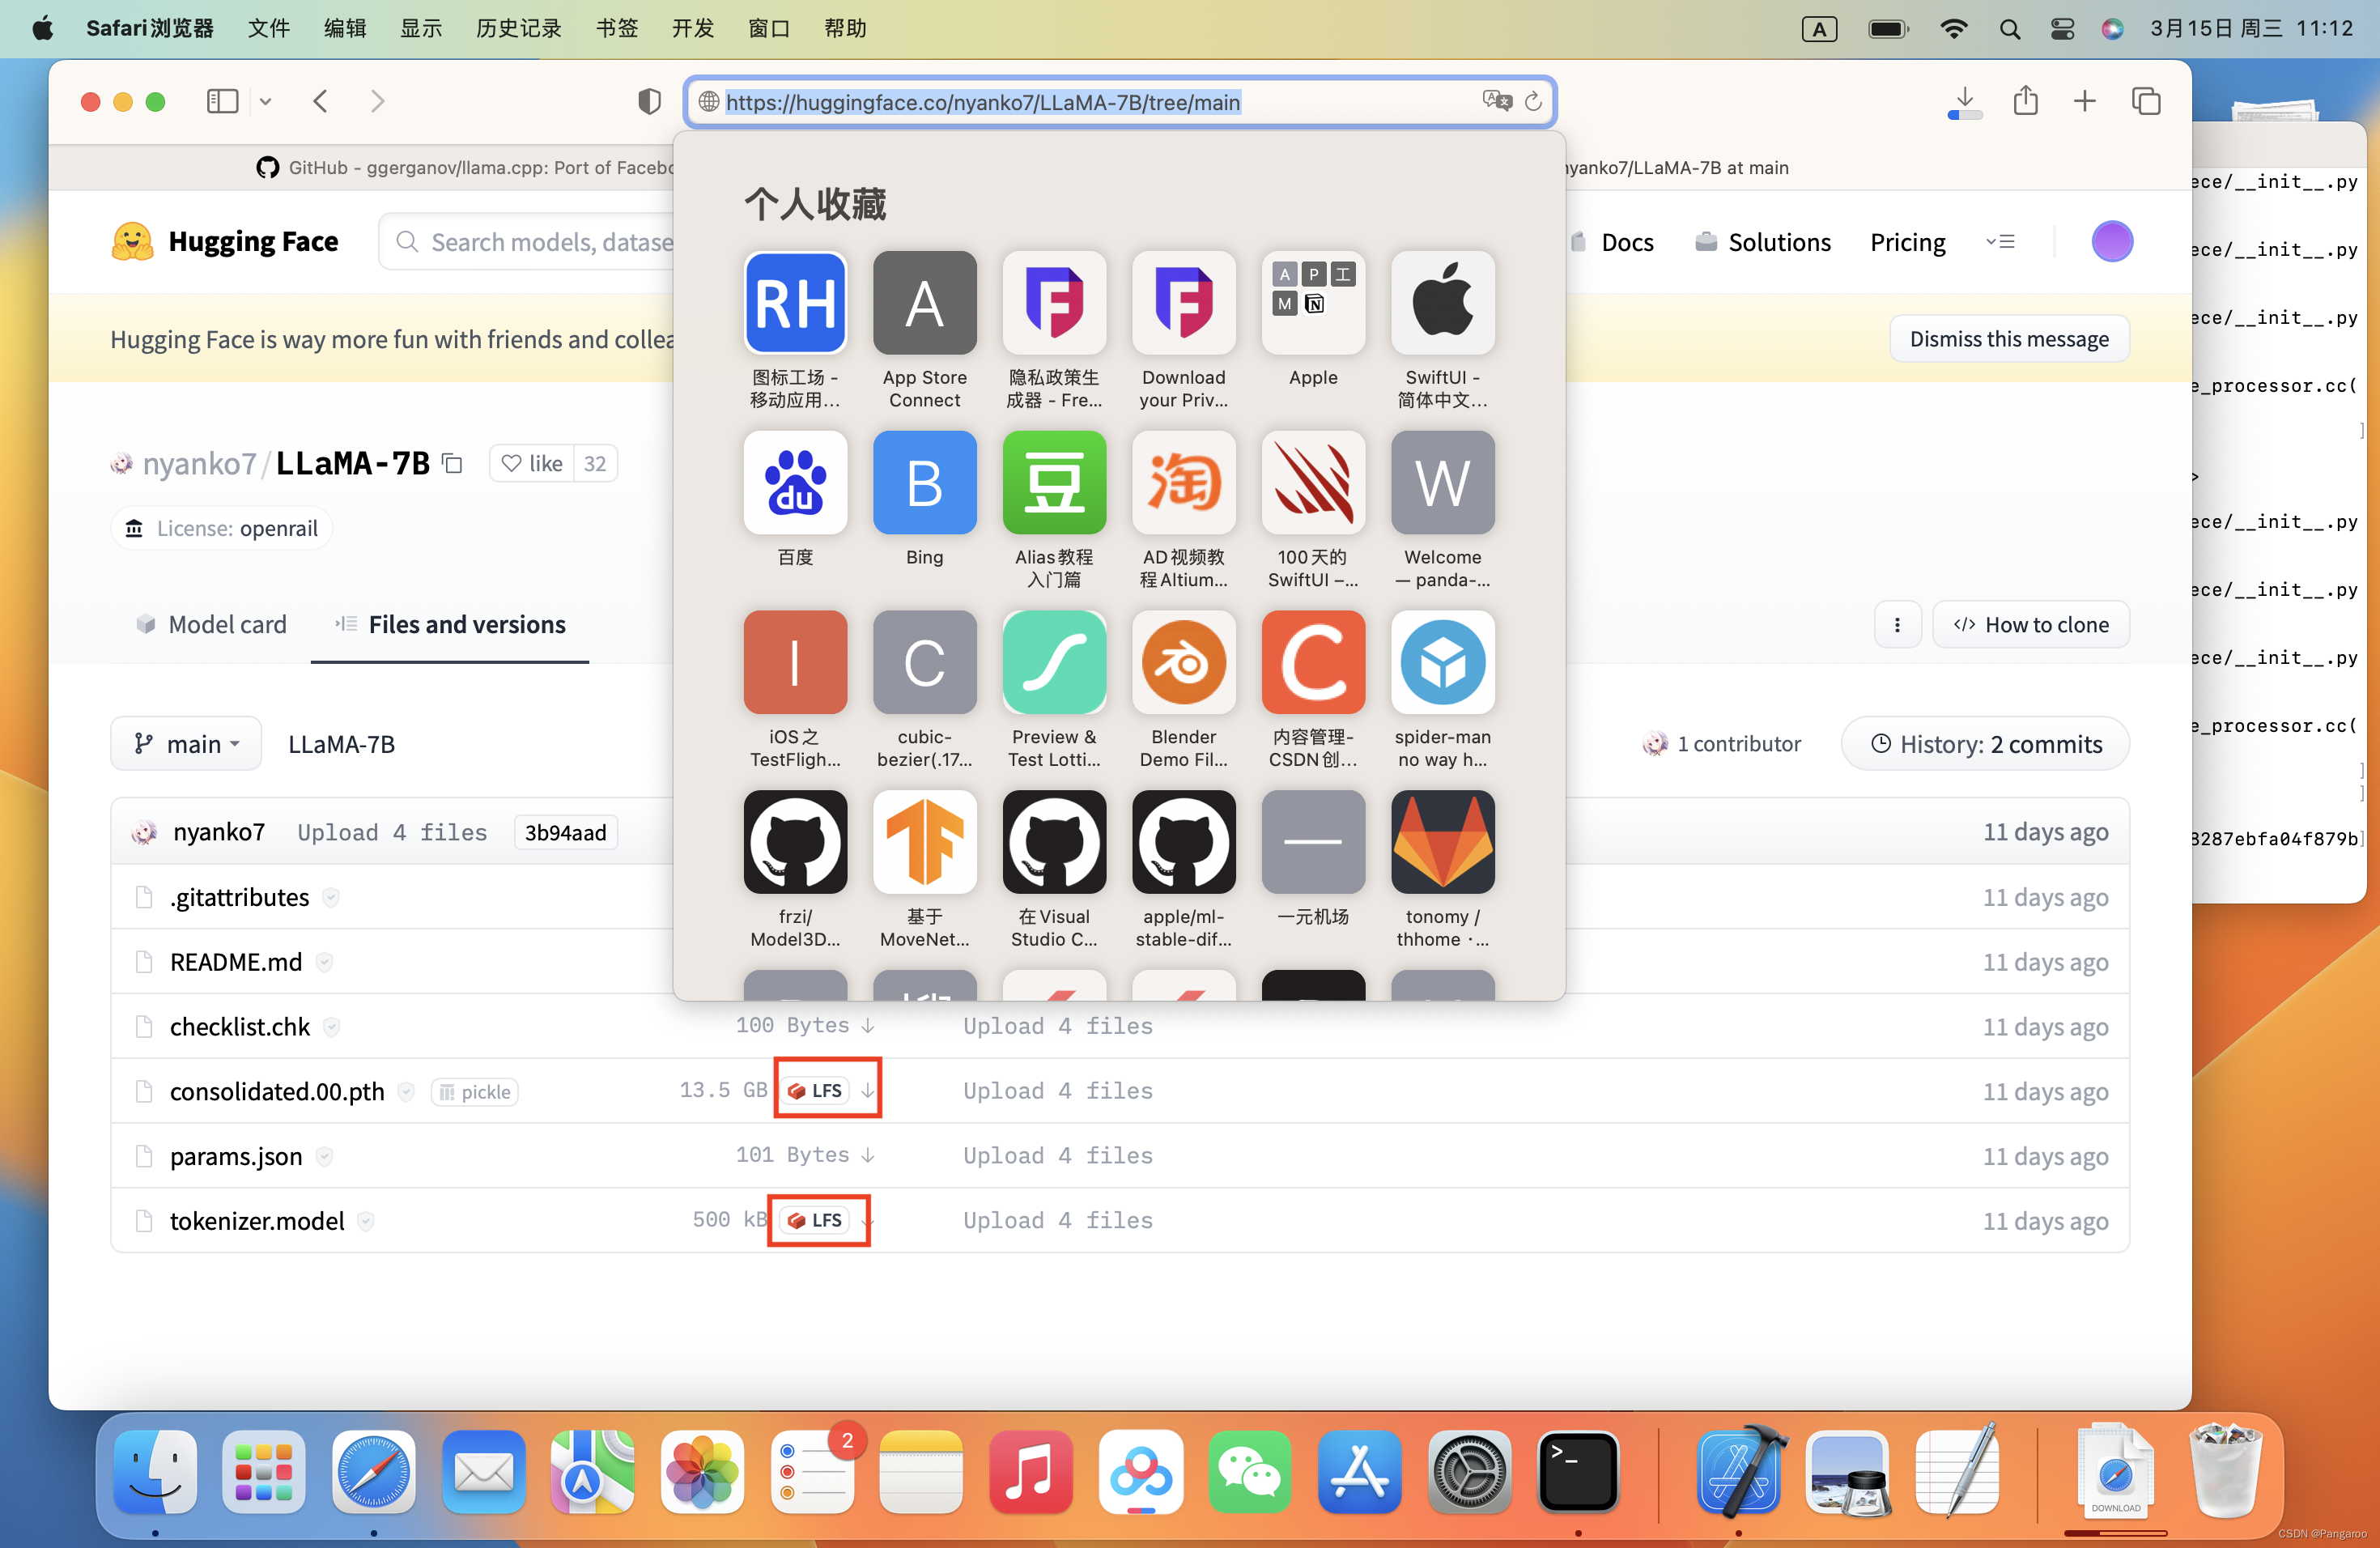
Task: Switch to Files and versions tab
Action: (448, 623)
